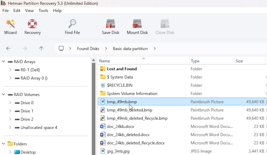
Task: Click the 3,441 KB size cell
Action: point(256,151)
